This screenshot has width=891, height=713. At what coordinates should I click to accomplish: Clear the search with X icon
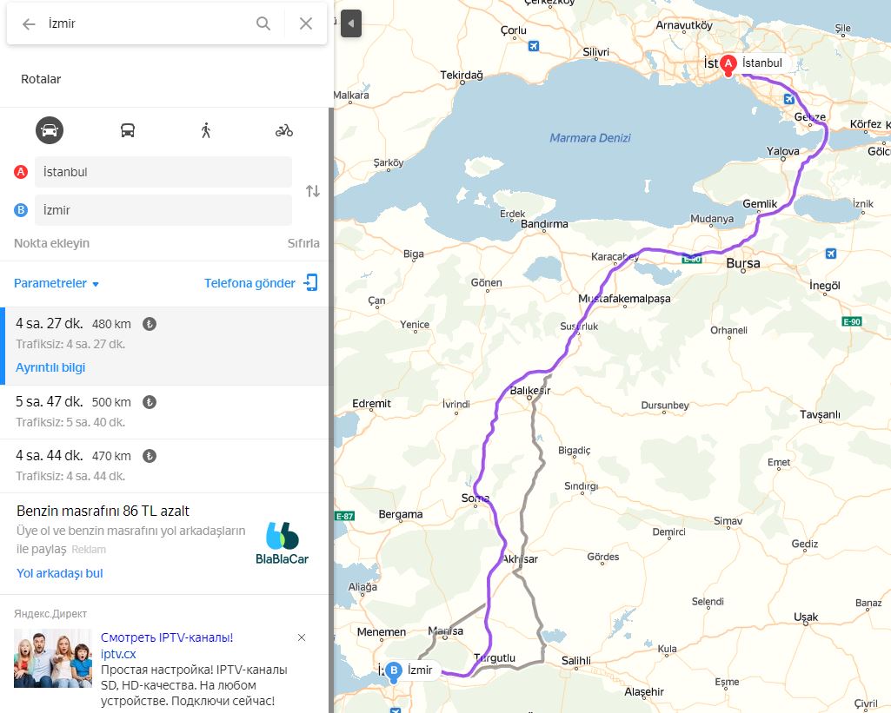click(306, 23)
